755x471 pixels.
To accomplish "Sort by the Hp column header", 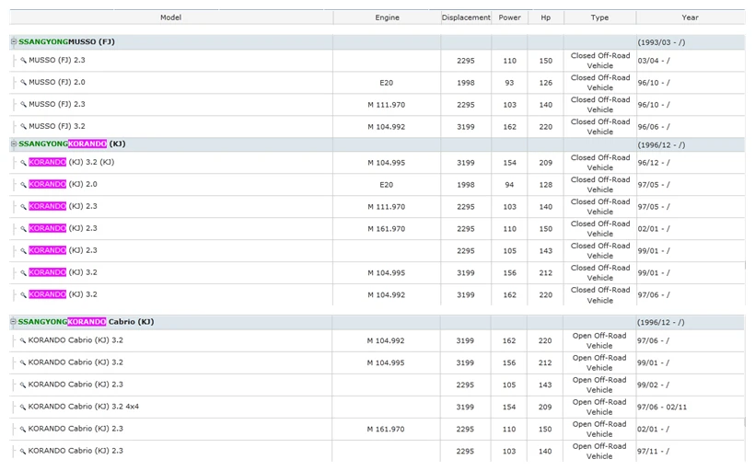I will [x=546, y=17].
